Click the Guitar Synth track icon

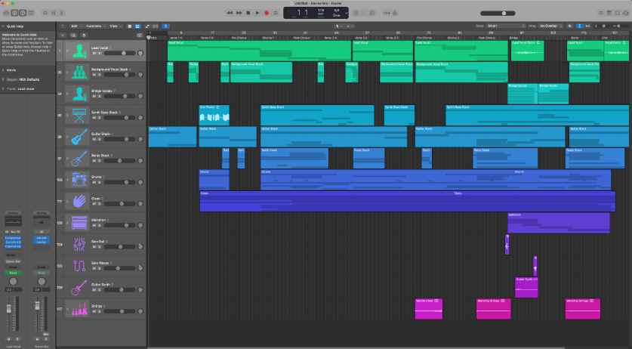coord(79,287)
